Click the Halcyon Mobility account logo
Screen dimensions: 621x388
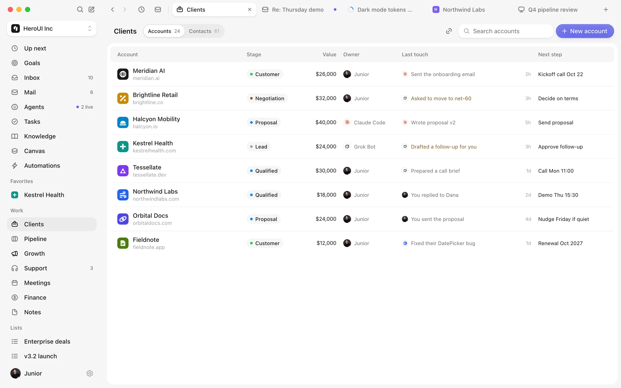[123, 122]
